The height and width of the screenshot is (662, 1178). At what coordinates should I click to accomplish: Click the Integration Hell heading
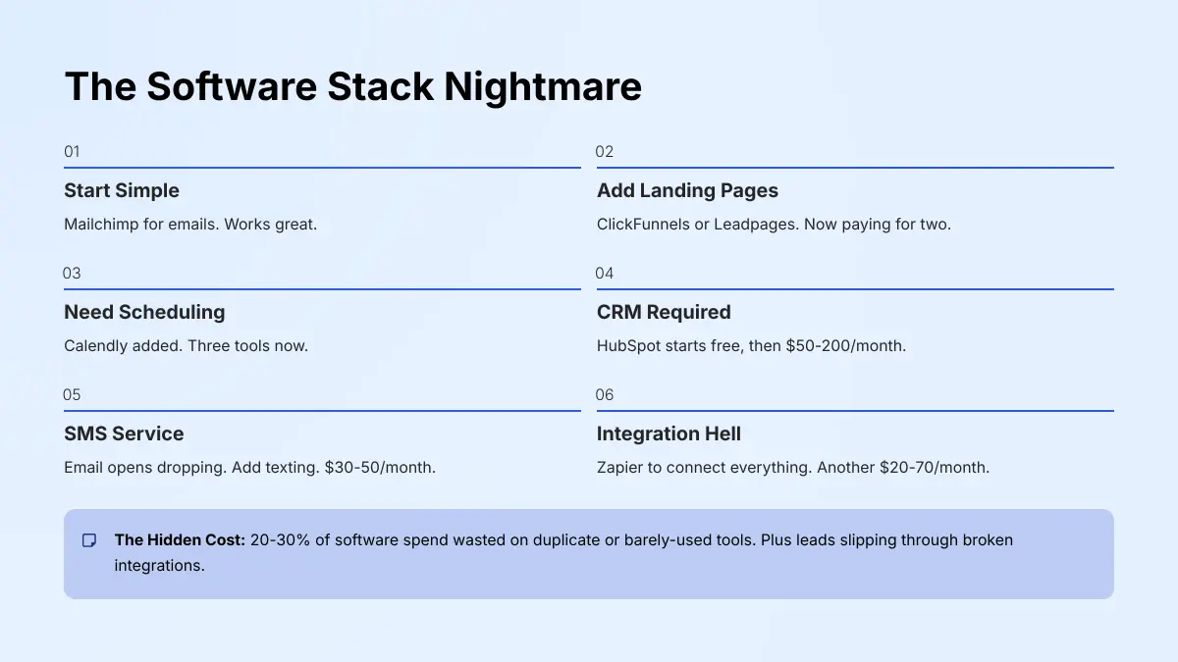point(669,433)
